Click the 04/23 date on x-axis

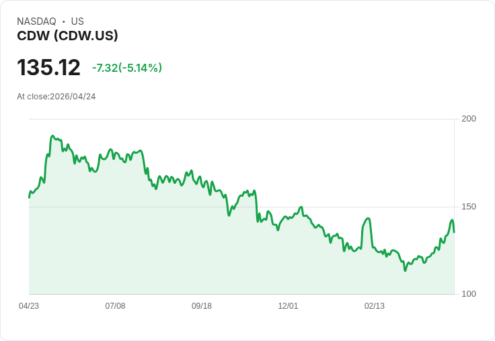point(29,306)
